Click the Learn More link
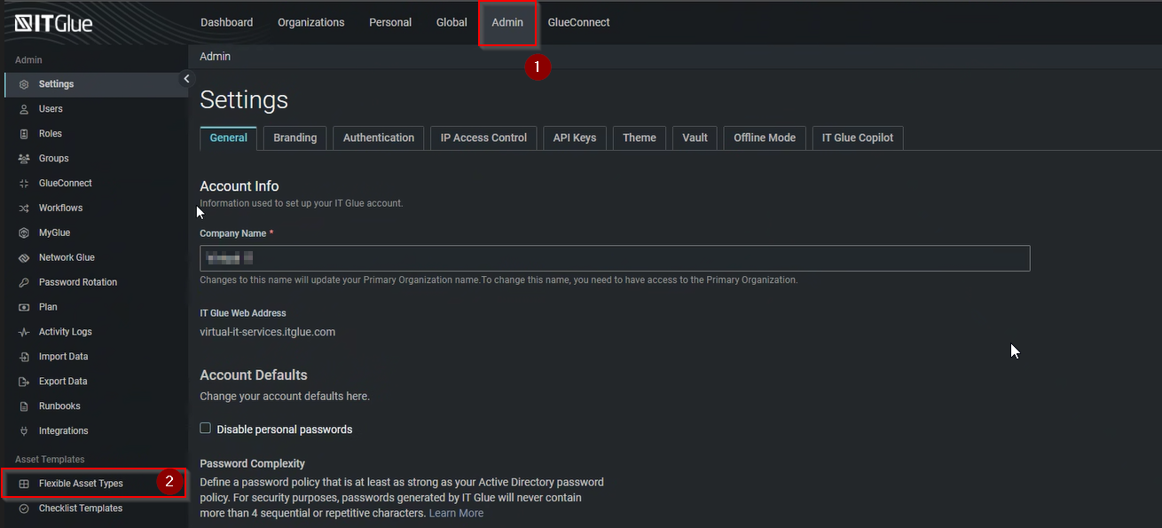The image size is (1162, 528). pos(456,513)
